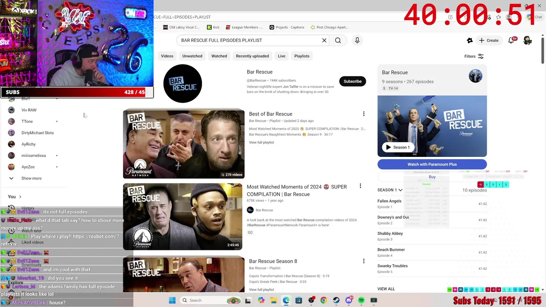Open more options for Most Watched Moments 2024
This screenshot has width=546, height=307.
click(360, 186)
